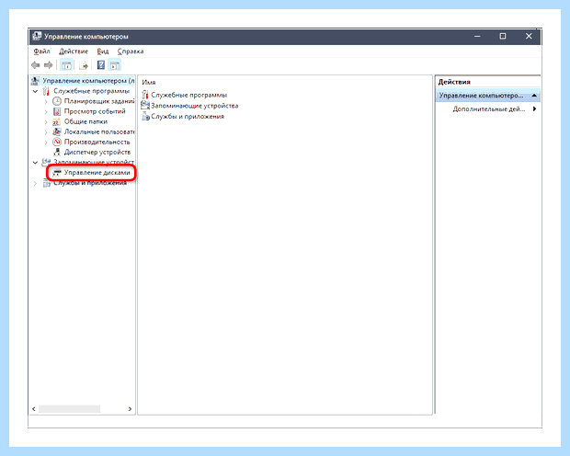Select Диспетчер устройств in the tree
The image size is (570, 456).
point(97,152)
